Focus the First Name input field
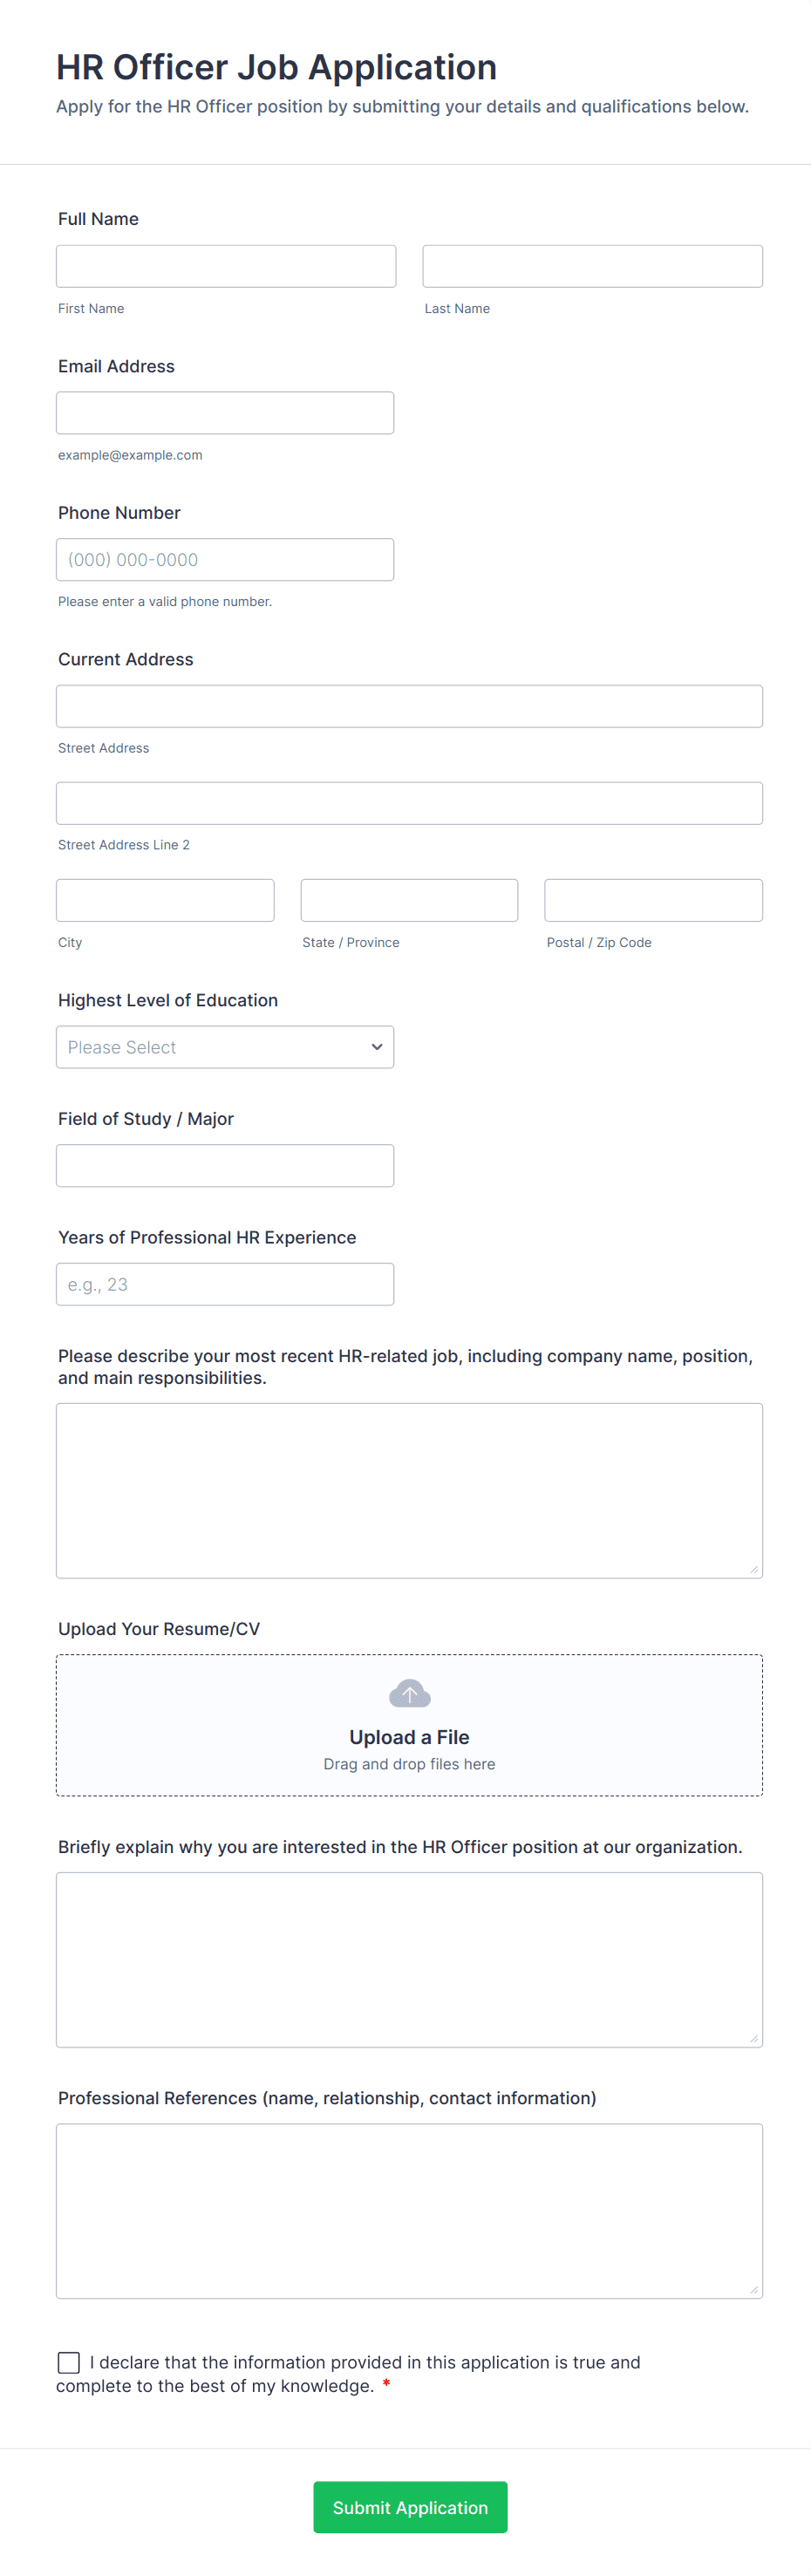The width and height of the screenshot is (811, 2576). (226, 266)
